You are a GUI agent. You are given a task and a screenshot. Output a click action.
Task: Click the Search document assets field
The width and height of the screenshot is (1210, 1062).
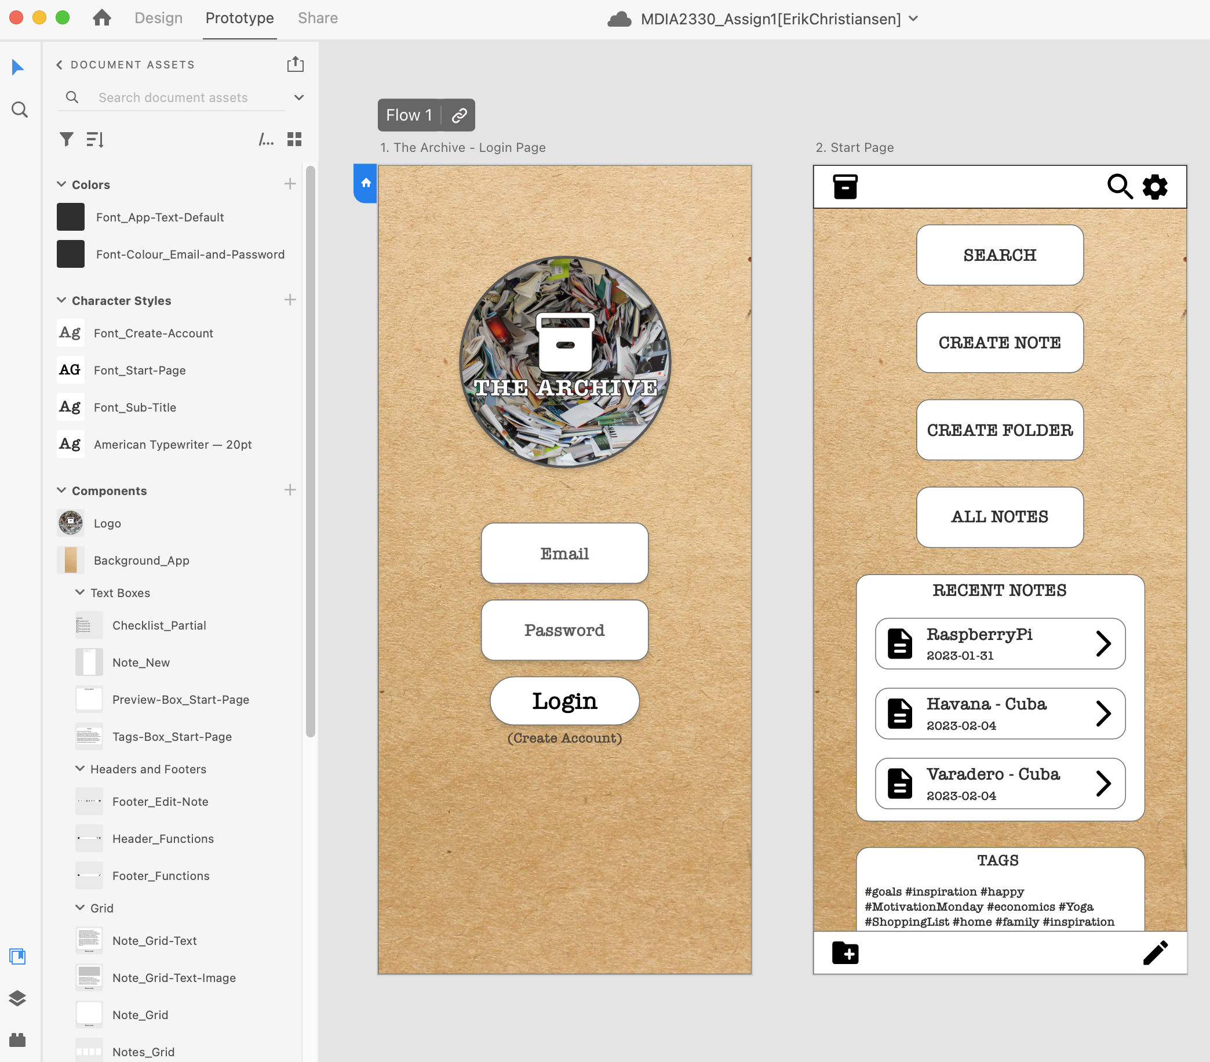[173, 97]
